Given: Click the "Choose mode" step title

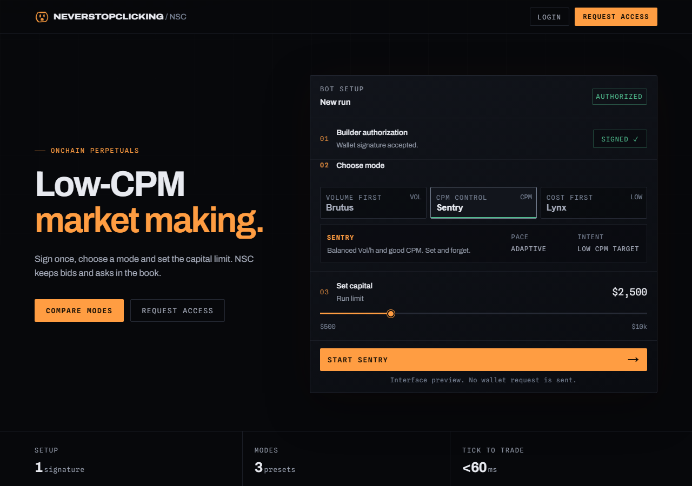Looking at the screenshot, I should pos(360,165).
